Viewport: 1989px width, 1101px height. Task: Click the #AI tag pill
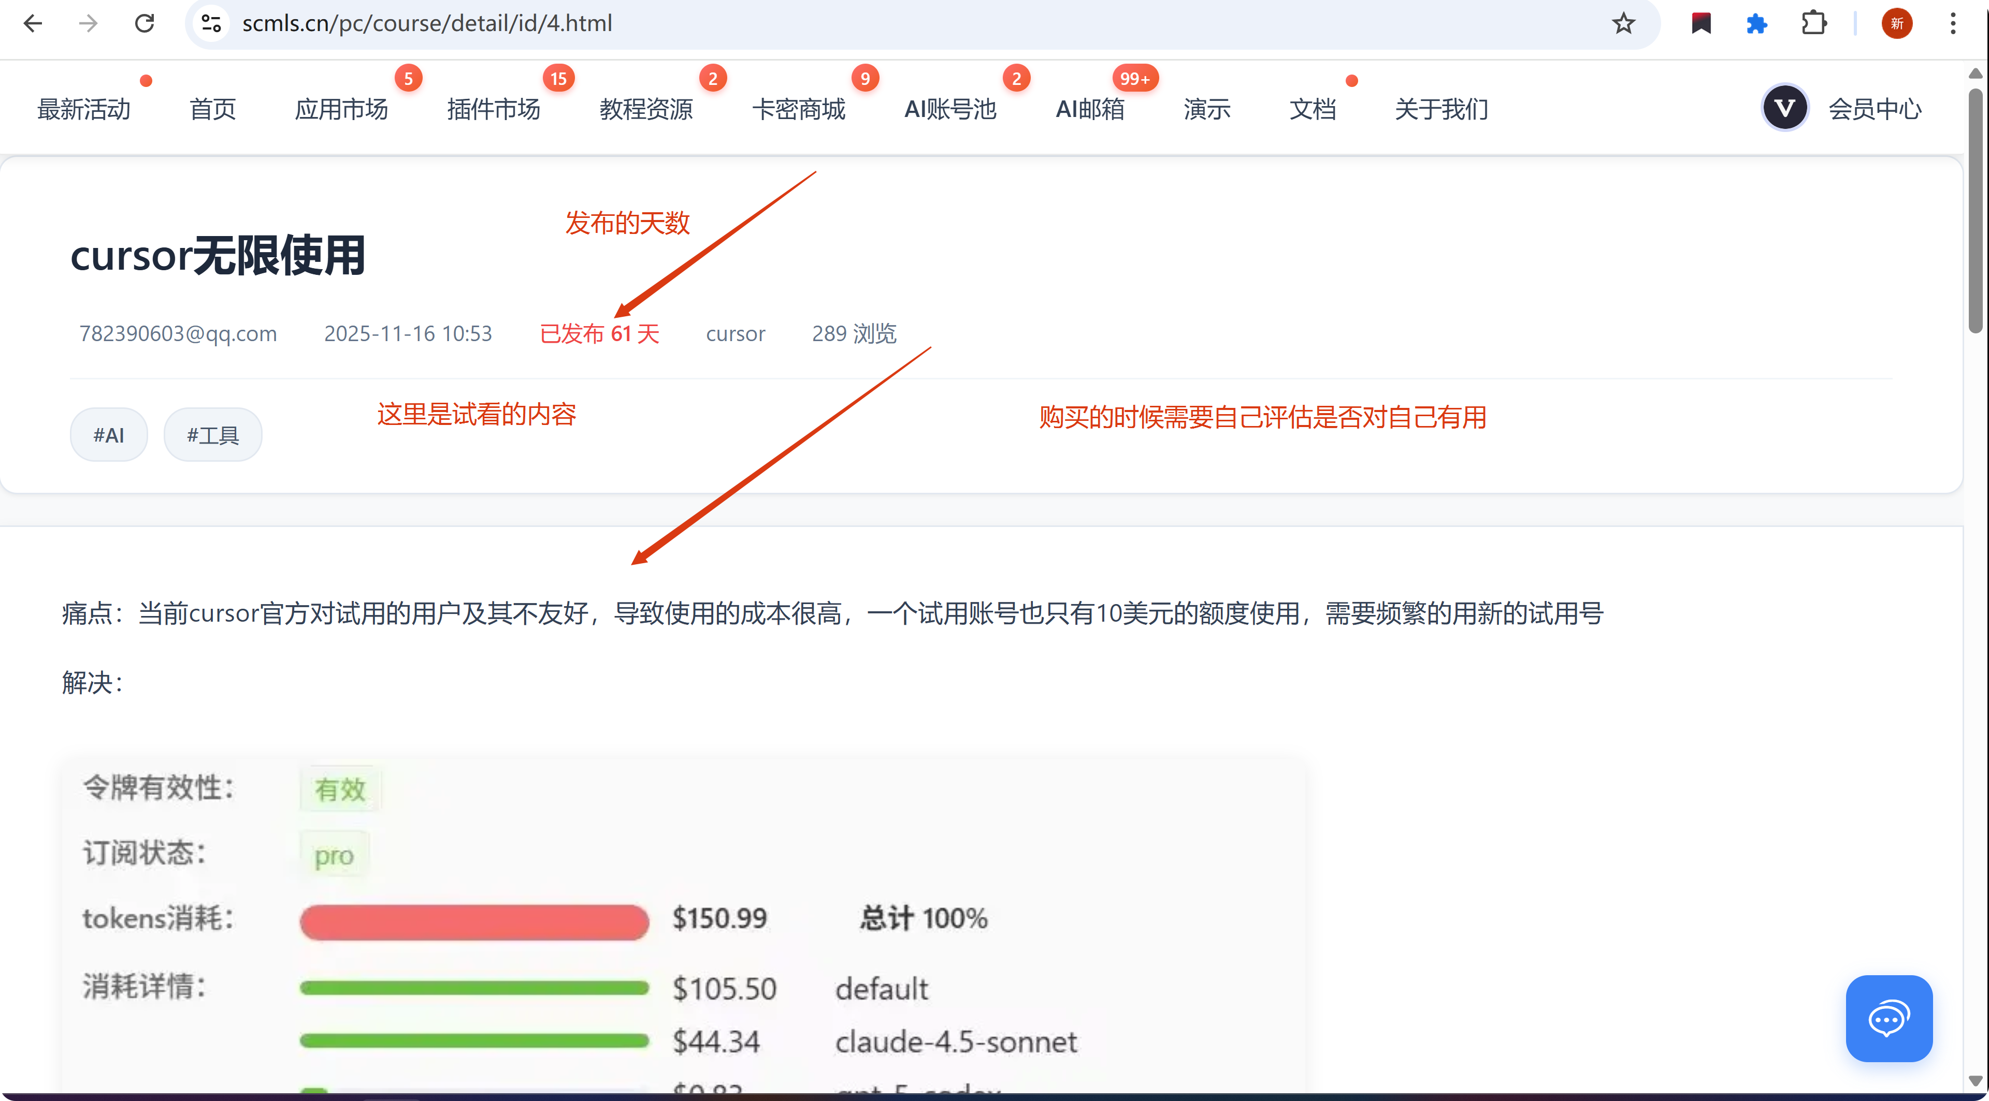click(x=109, y=435)
